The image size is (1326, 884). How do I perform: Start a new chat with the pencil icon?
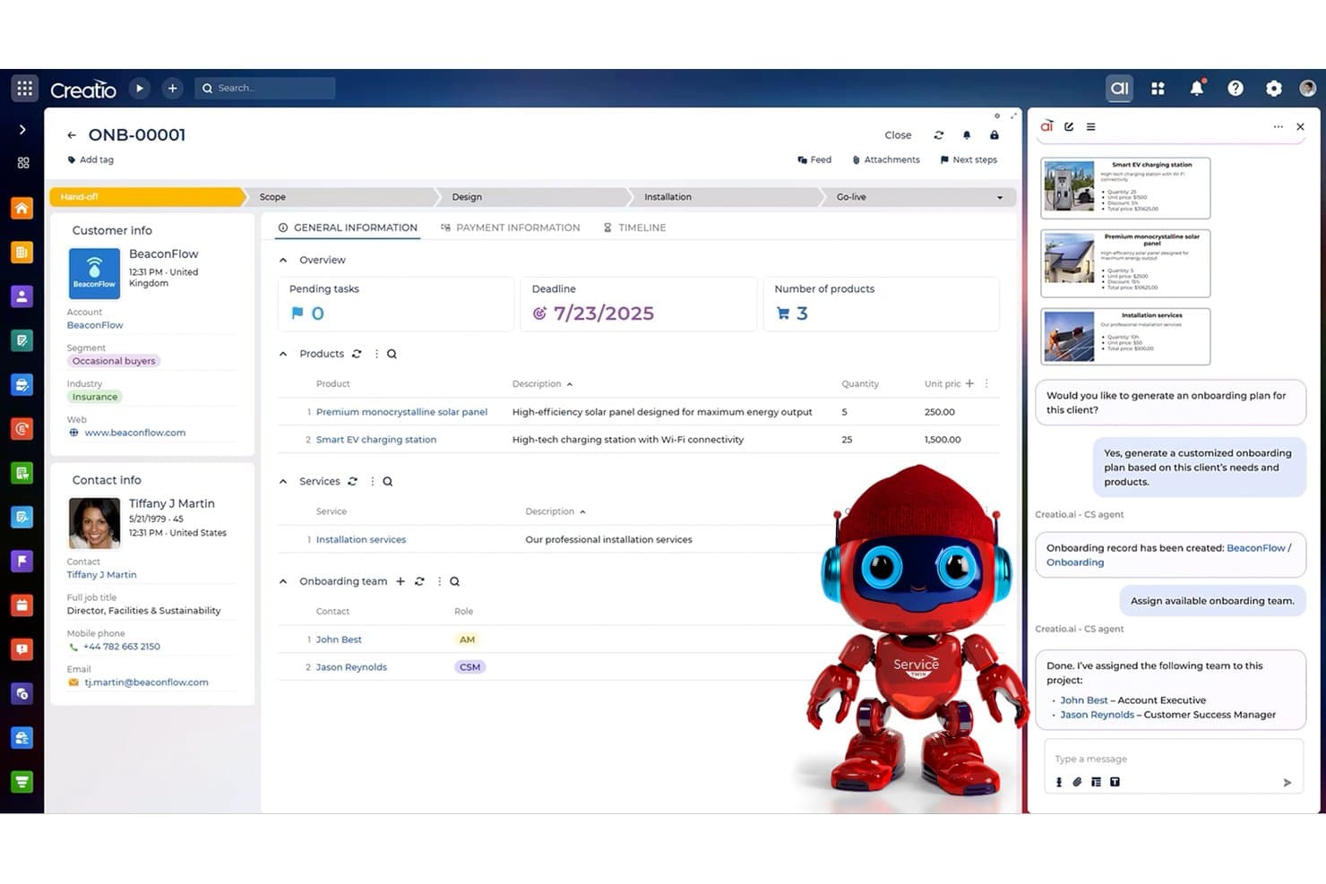tap(1069, 127)
